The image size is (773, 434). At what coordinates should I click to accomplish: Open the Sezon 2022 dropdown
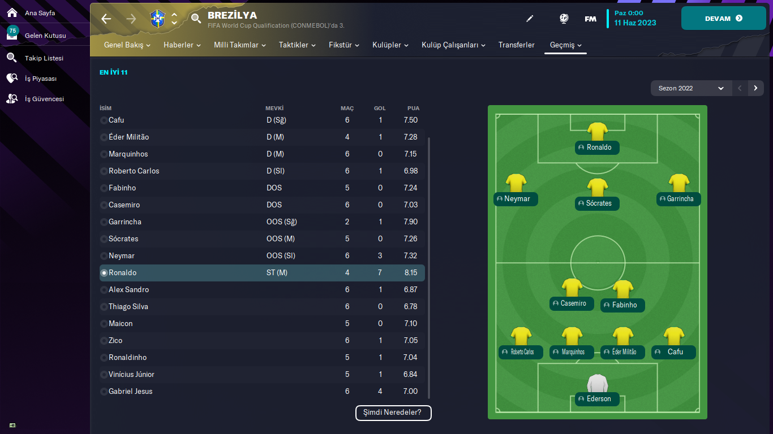pos(690,88)
